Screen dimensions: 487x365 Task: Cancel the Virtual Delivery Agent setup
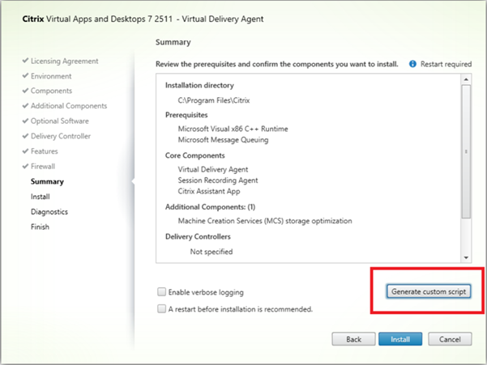click(x=450, y=339)
